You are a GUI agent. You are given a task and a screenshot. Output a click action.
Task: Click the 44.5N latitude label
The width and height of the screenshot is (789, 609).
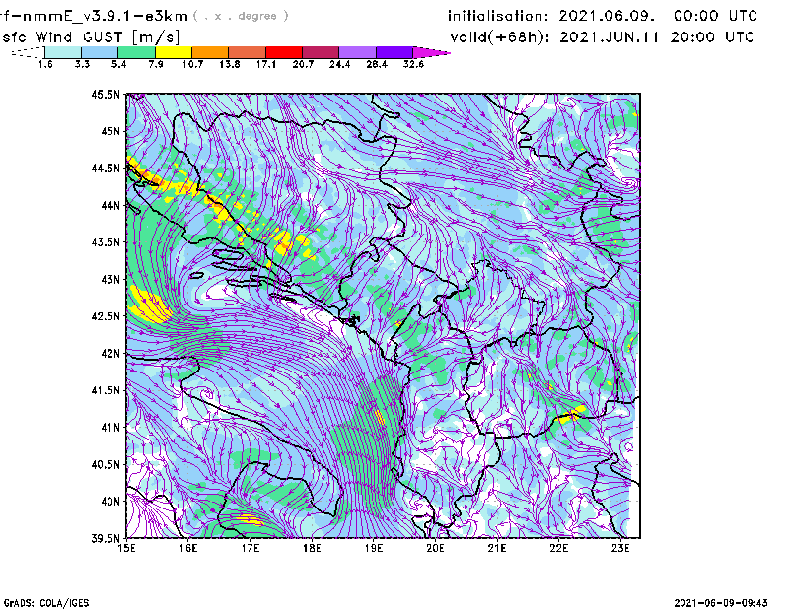(106, 168)
